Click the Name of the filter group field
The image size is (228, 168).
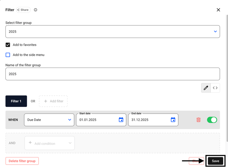tap(113, 74)
